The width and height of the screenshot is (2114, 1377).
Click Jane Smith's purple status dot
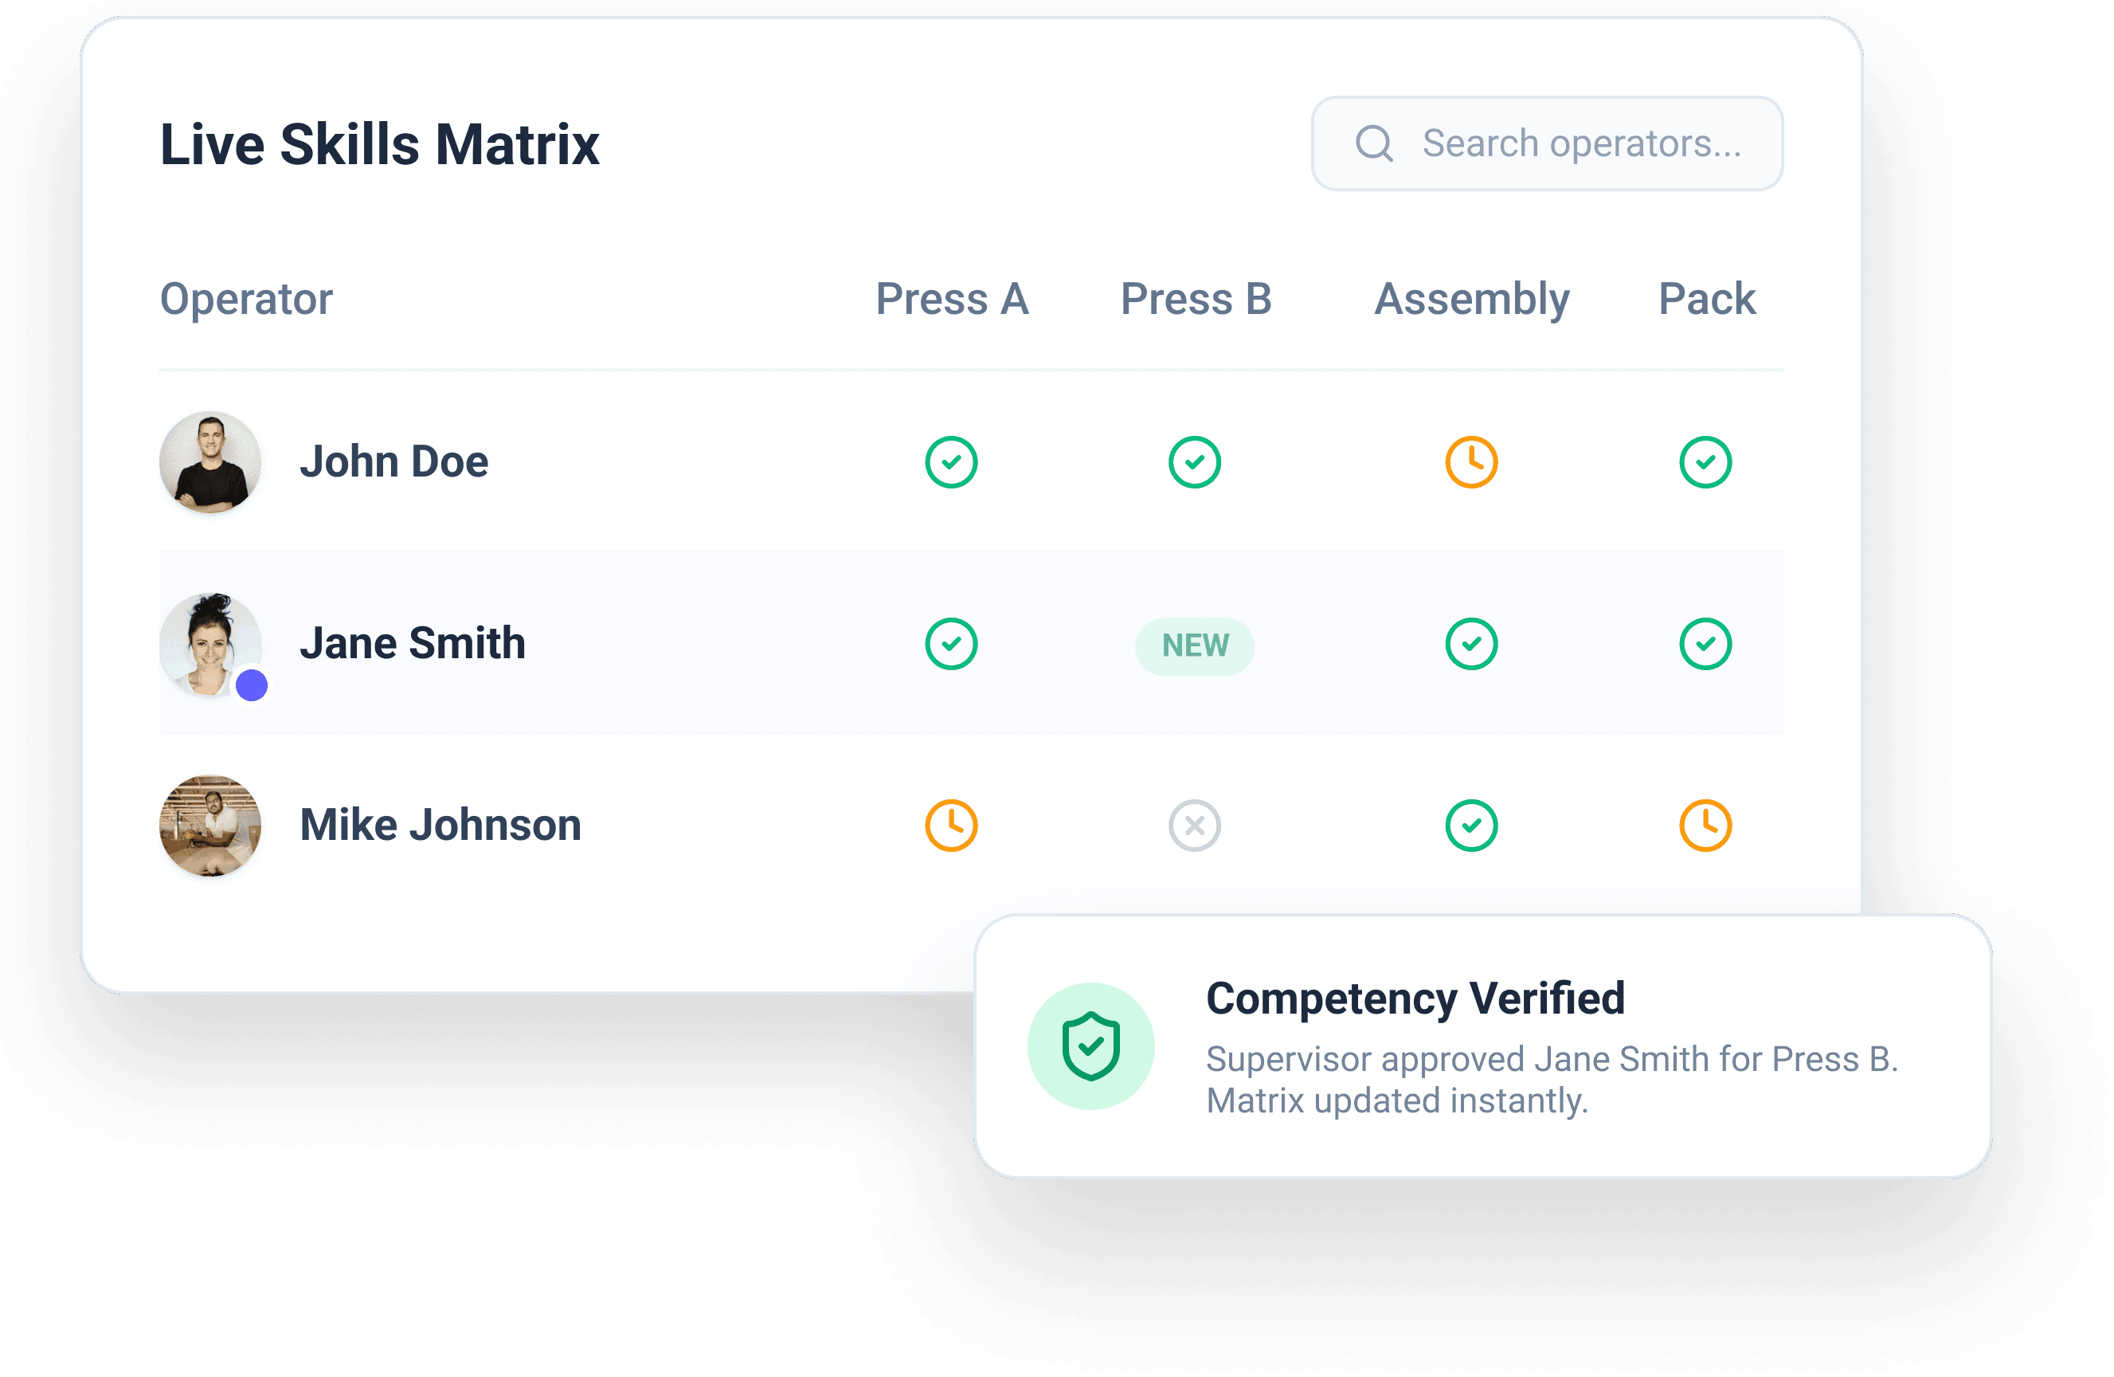[252, 685]
